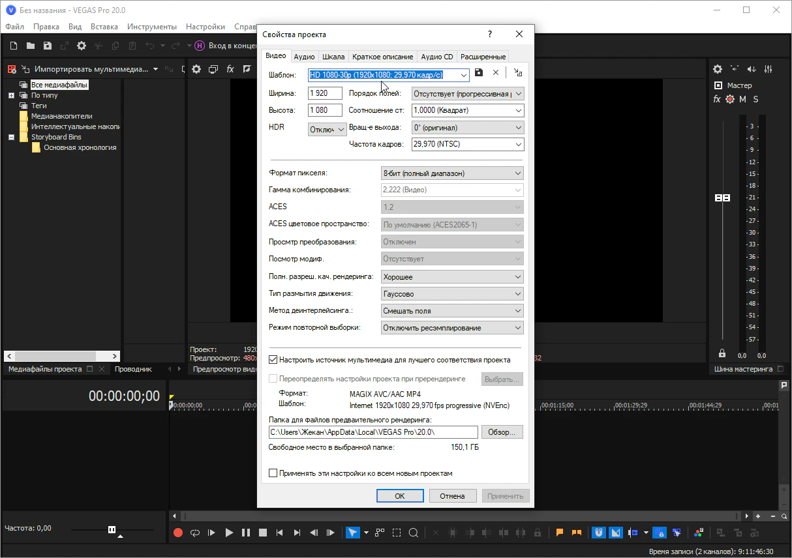The height and width of the screenshot is (558, 792).
Task: Click the match media video settings icon
Action: 517,73
